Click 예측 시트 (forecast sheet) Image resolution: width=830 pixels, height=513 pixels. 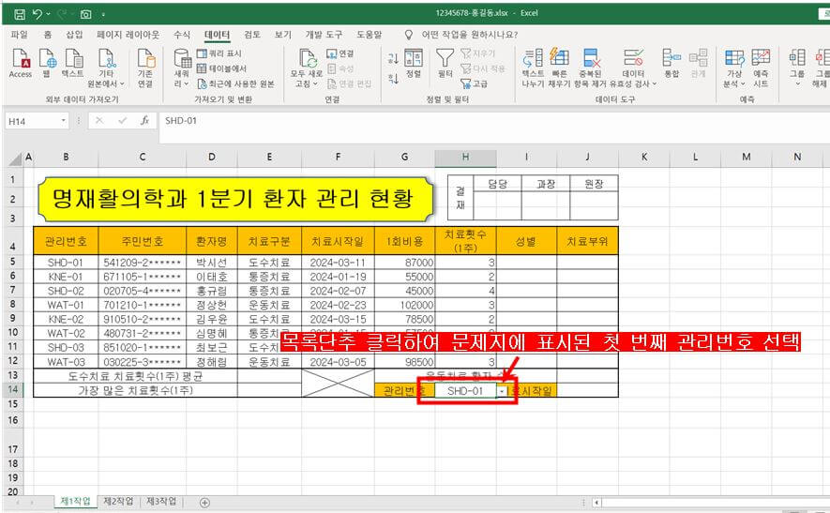click(761, 68)
